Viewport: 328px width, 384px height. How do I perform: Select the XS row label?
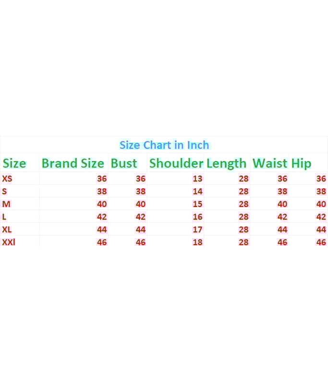(x=8, y=179)
